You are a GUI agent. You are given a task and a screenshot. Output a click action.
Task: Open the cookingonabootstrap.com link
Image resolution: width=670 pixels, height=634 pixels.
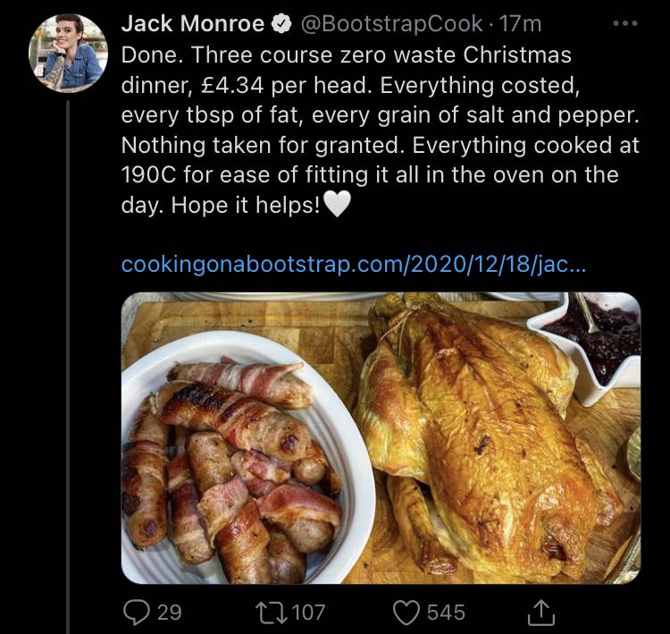[354, 265]
